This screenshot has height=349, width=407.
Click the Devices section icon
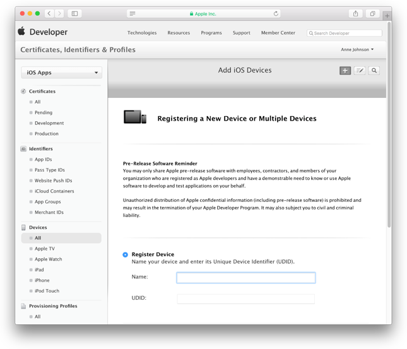click(x=23, y=227)
